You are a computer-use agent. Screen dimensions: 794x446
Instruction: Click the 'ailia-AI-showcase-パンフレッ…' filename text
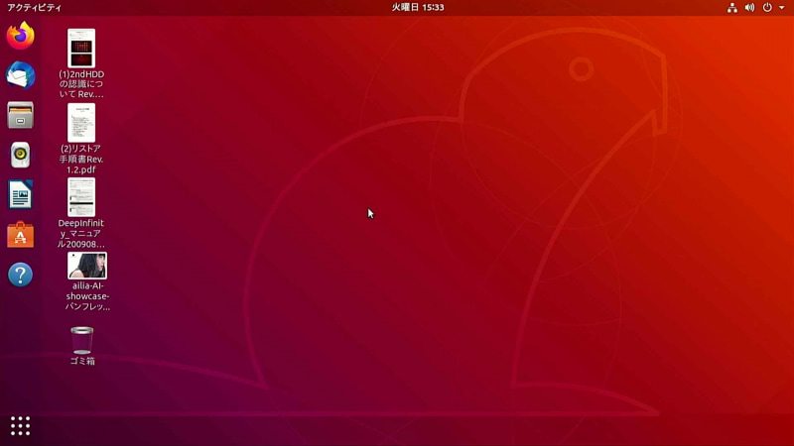(87, 296)
